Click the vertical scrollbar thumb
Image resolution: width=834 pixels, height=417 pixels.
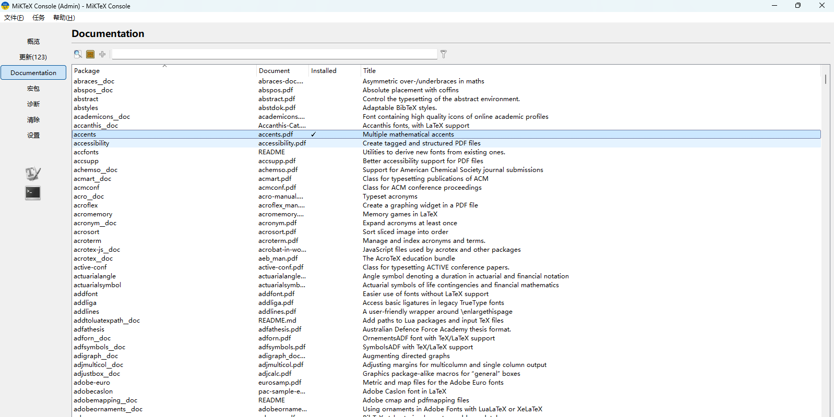(x=825, y=79)
